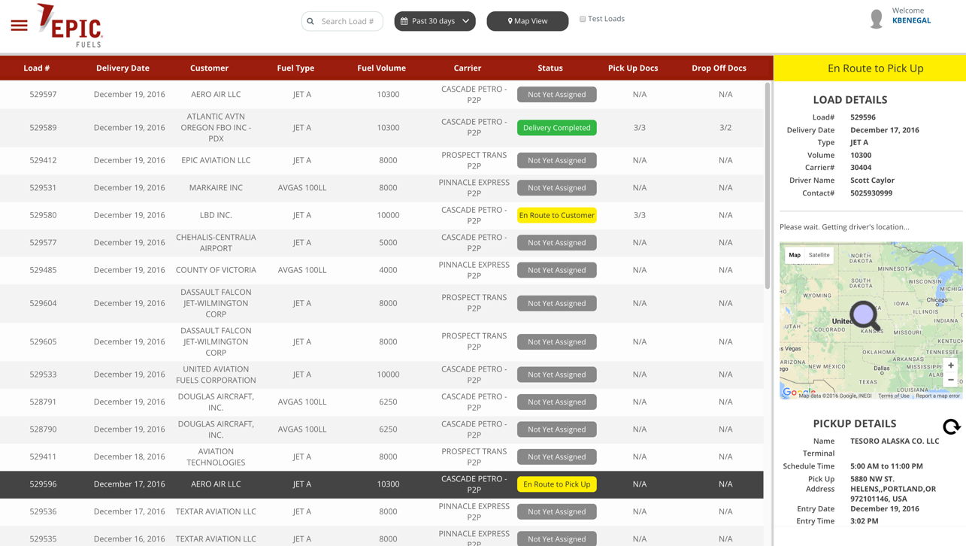Open the hamburger menu
This screenshot has width=966, height=546.
point(20,26)
